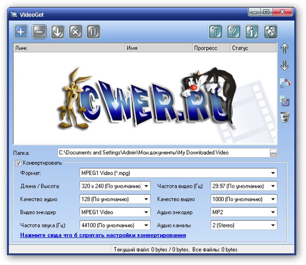
Task: Pause downloads with the pause icon
Action: tap(93, 32)
